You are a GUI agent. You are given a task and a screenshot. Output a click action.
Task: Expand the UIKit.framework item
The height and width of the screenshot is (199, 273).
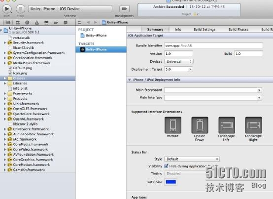point(5,104)
